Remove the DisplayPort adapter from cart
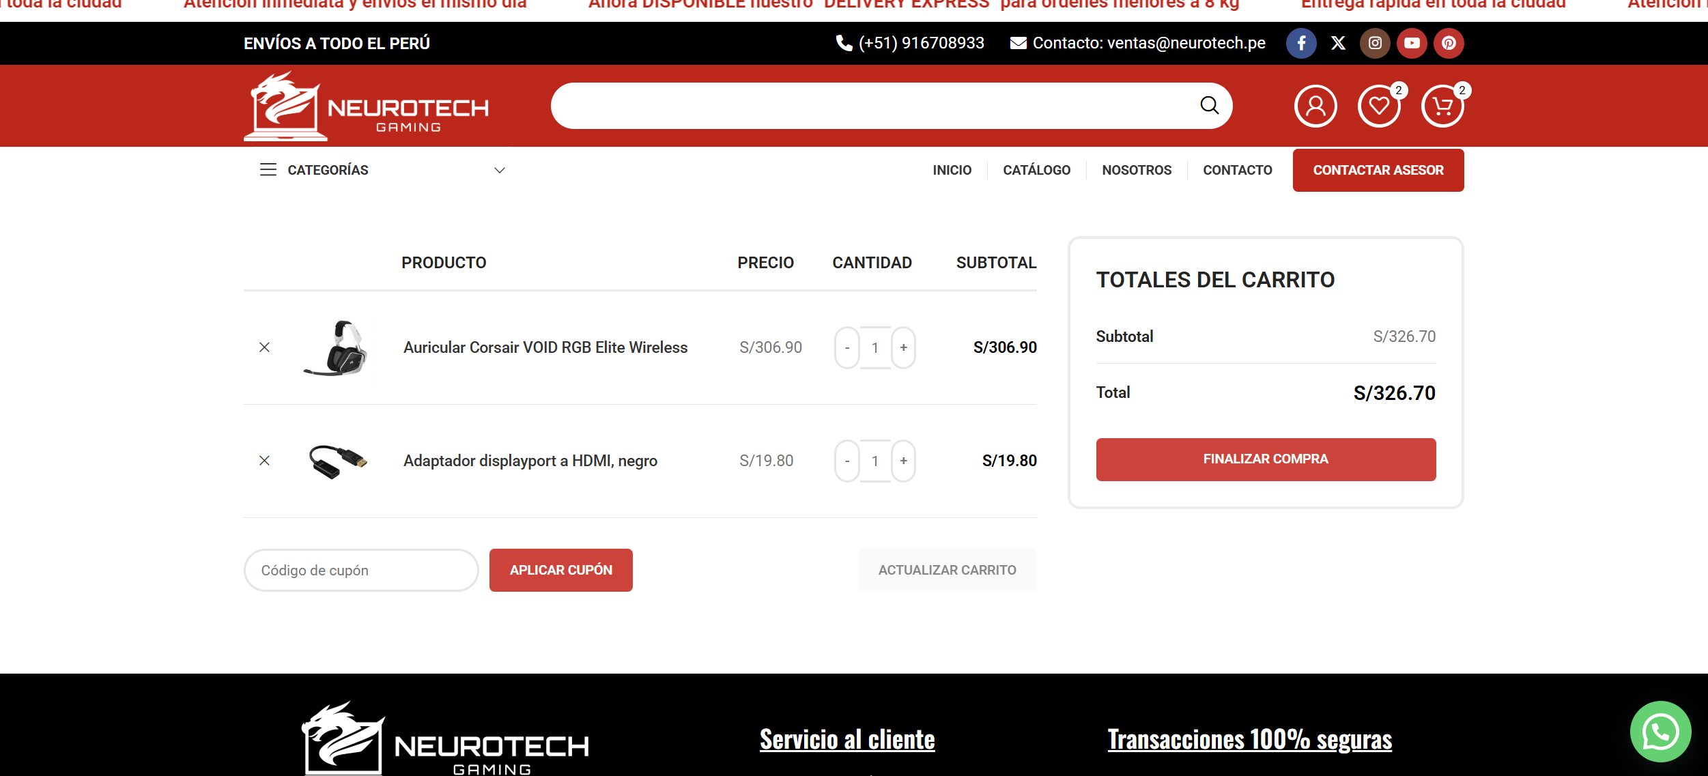Image resolution: width=1708 pixels, height=776 pixels. click(265, 461)
